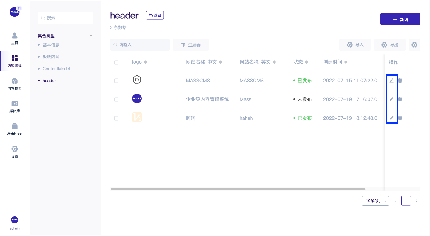This screenshot has width=430, height=236.
Task: Click edit pencil for the Mass row
Action: pos(392,99)
